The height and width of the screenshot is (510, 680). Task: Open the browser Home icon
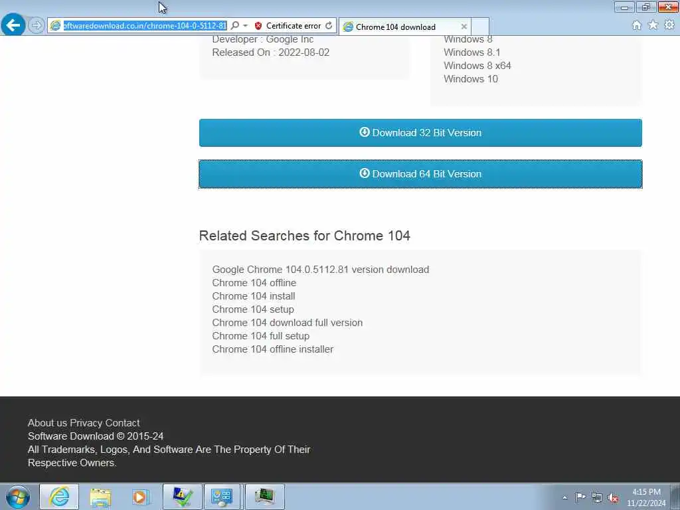[x=636, y=25]
